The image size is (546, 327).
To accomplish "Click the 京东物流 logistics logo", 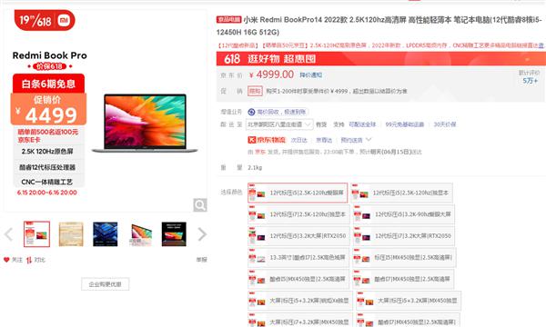I will pos(267,140).
